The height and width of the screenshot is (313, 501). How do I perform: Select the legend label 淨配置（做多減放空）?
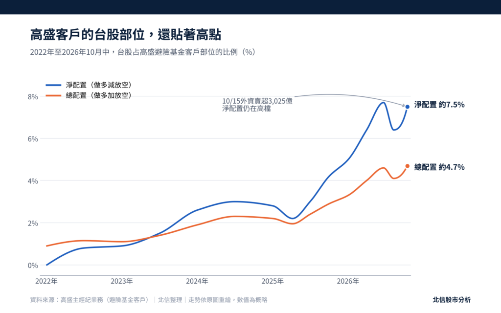click(99, 85)
